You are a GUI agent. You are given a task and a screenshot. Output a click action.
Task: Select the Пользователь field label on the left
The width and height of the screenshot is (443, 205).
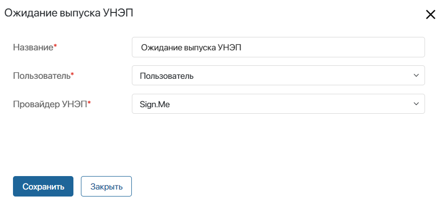41,76
